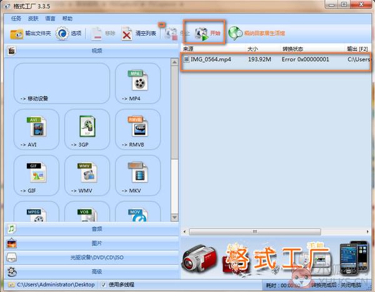Click the Format Factory title bar app icon
Screen dimensions: 375x292
pyautogui.click(x=7, y=6)
